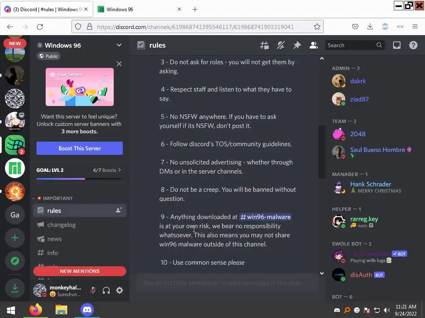Click scroll down arrow in chat
This screenshot has height=318, width=425.
[x=322, y=273]
